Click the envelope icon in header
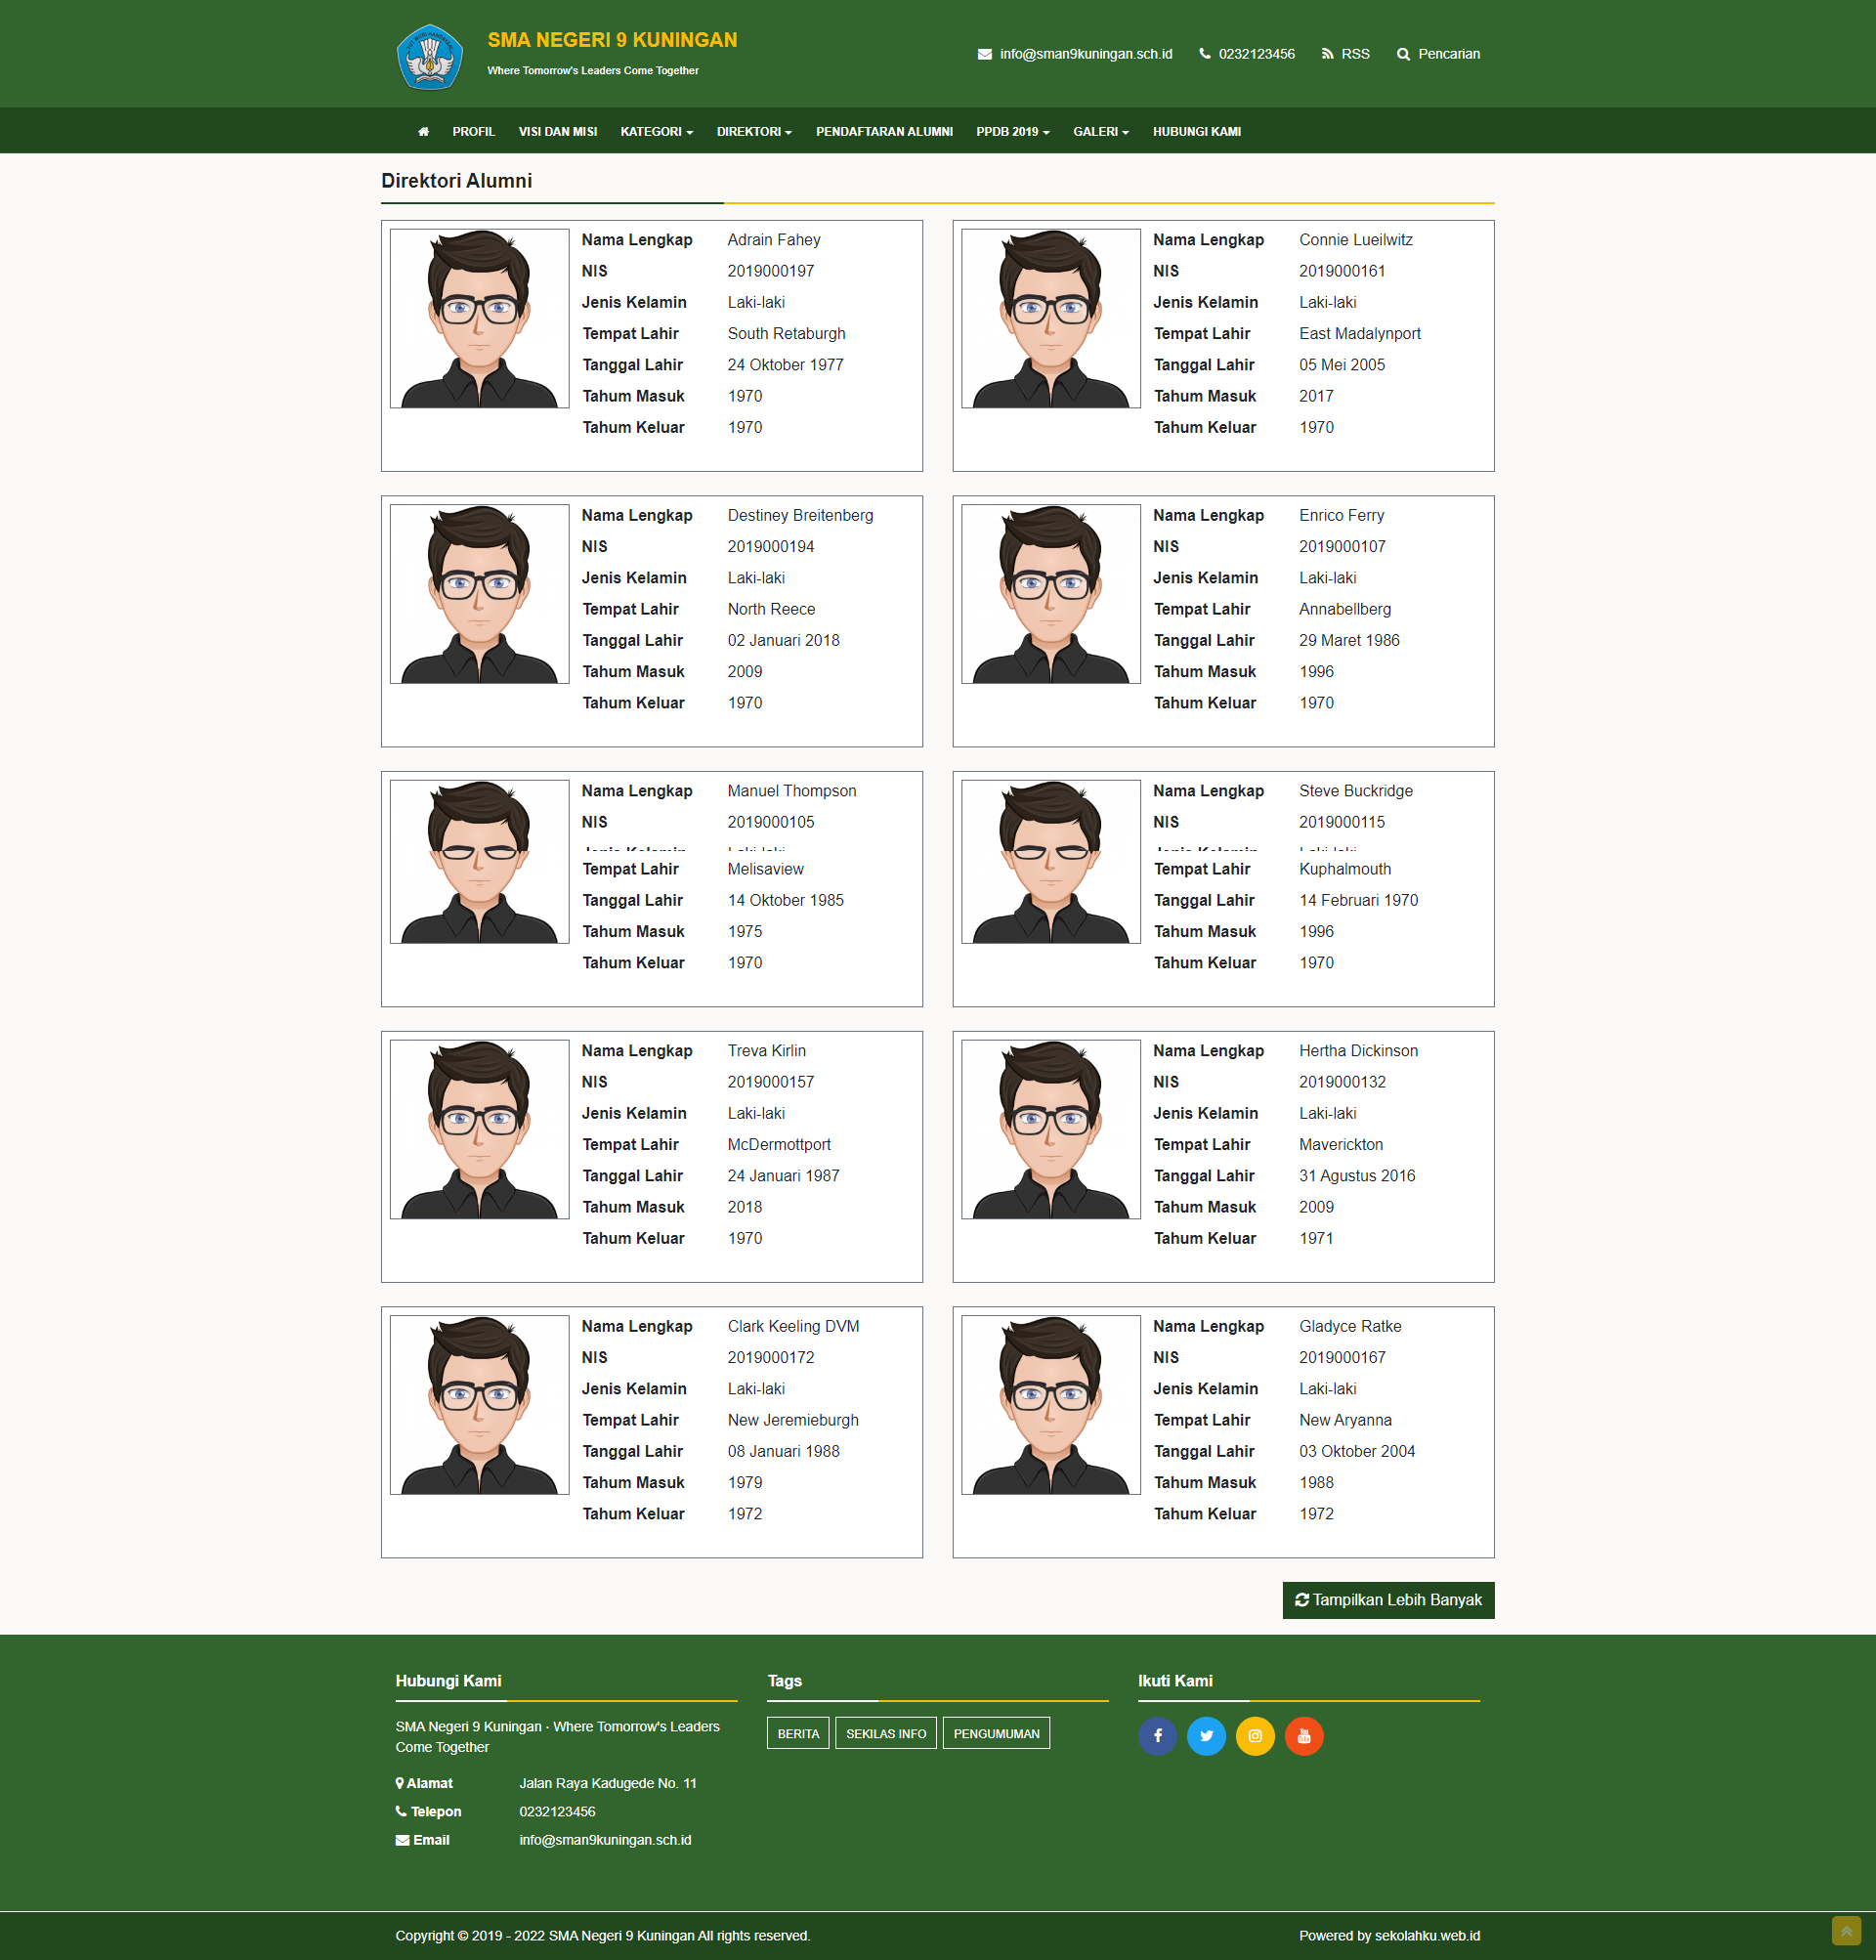 pos(984,54)
